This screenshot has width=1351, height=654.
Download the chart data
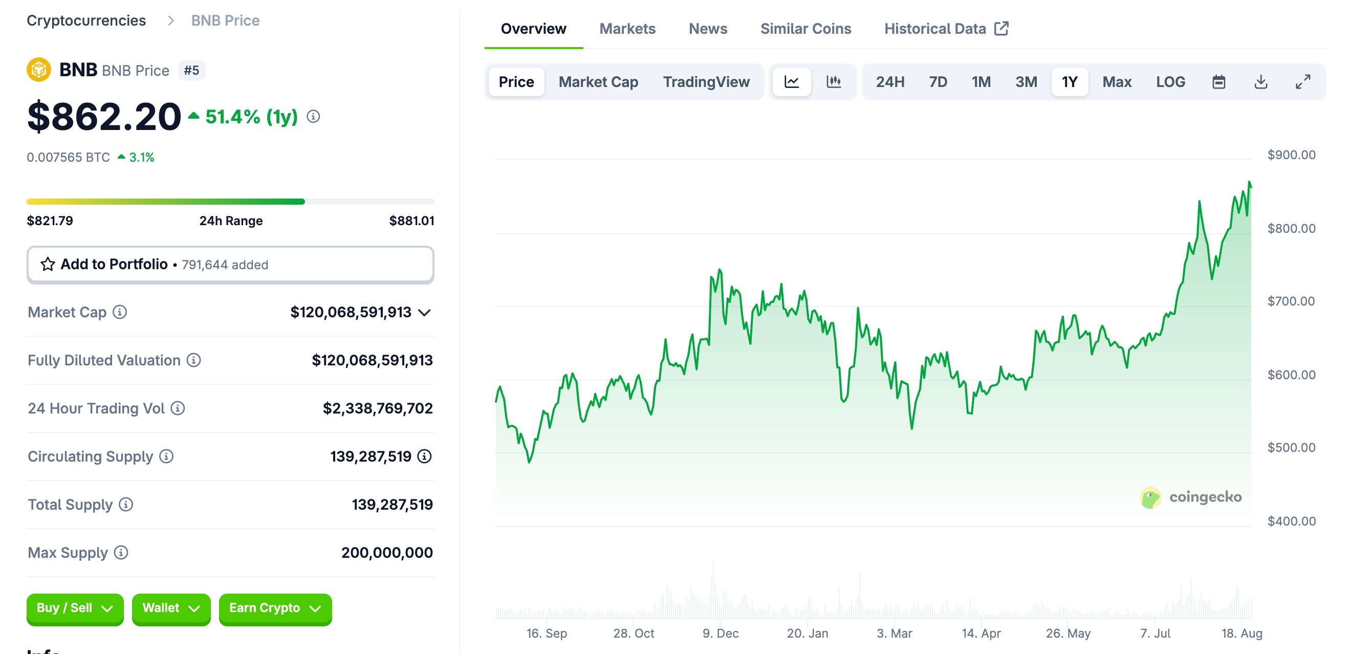click(x=1261, y=82)
